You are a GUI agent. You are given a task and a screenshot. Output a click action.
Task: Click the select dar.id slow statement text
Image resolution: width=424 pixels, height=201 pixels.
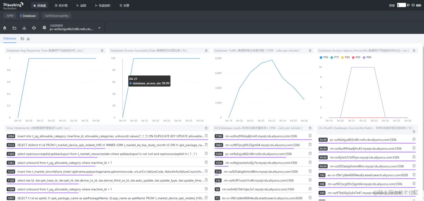coord(110,181)
